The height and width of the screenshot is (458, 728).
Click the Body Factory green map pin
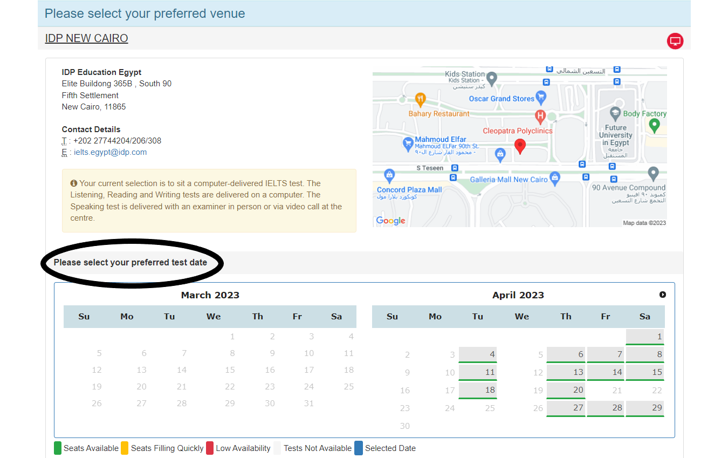point(654,126)
